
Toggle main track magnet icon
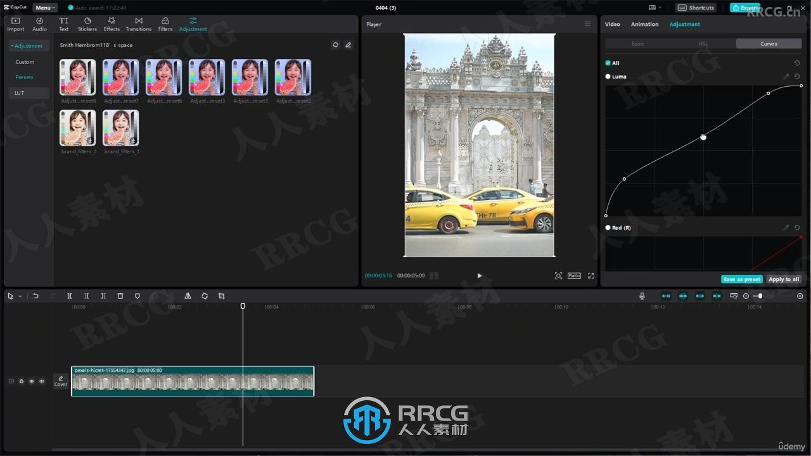[x=666, y=296]
